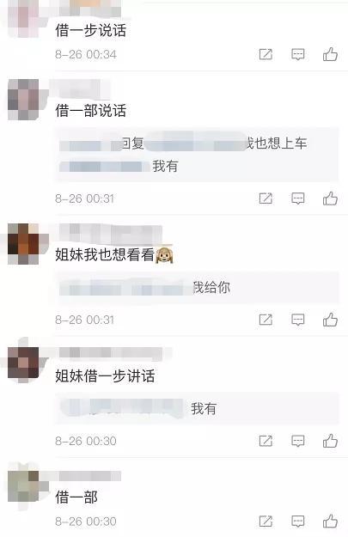Open the avatar beside '借一部说话'
The width and height of the screenshot is (348, 537).
click(23, 100)
